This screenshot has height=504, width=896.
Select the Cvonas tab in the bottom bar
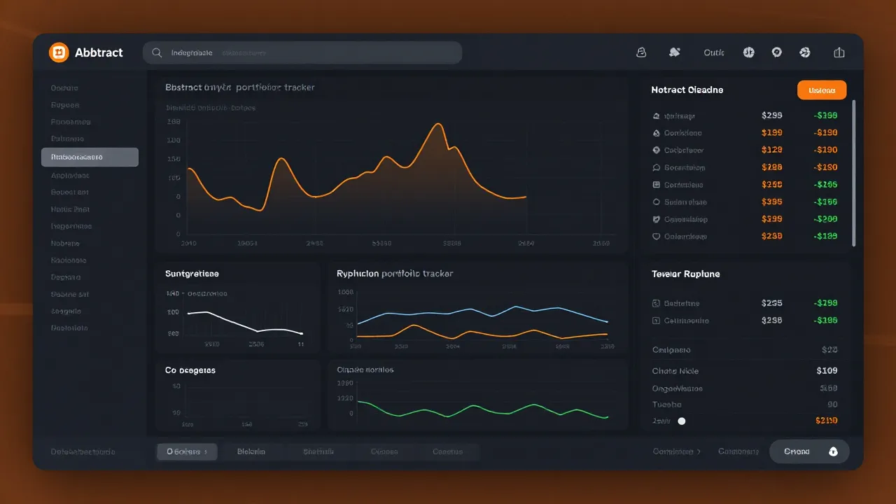pos(384,451)
